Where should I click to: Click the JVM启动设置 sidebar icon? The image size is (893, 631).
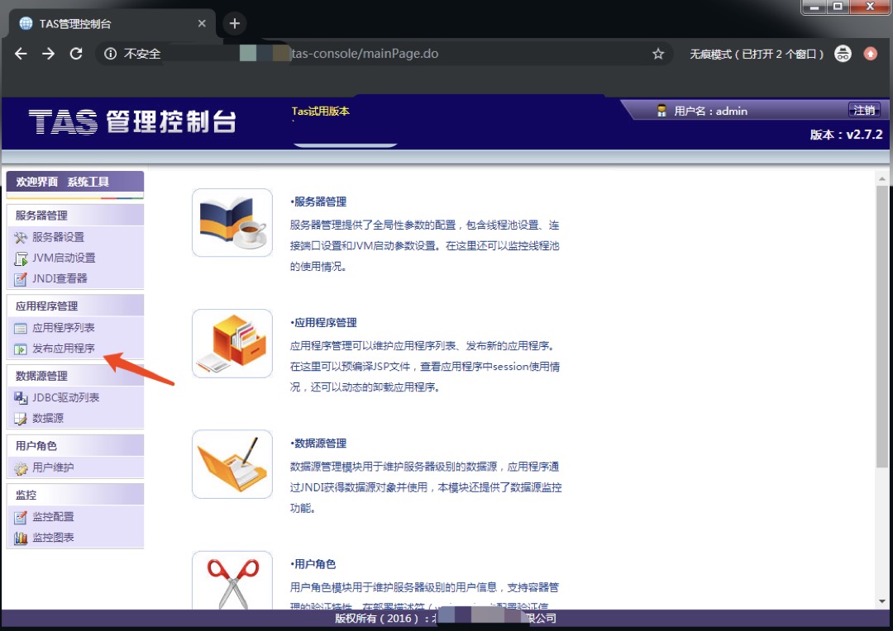(x=21, y=258)
